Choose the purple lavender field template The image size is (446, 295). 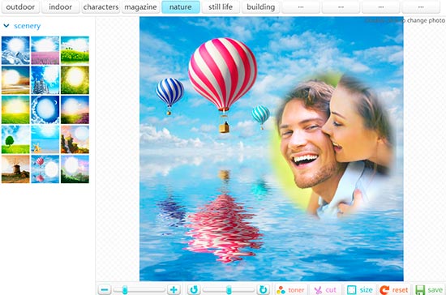click(x=45, y=50)
